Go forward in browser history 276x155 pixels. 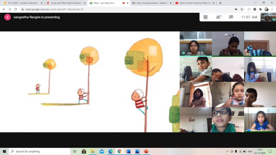point(10,9)
